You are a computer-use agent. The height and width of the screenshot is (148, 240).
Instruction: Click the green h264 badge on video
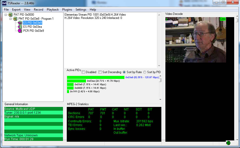pos(223,19)
